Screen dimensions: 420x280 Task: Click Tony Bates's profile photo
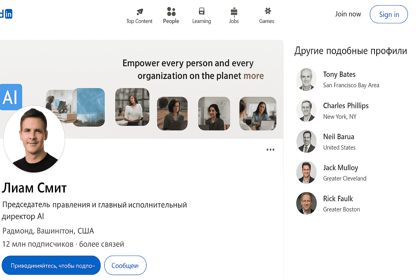(306, 79)
